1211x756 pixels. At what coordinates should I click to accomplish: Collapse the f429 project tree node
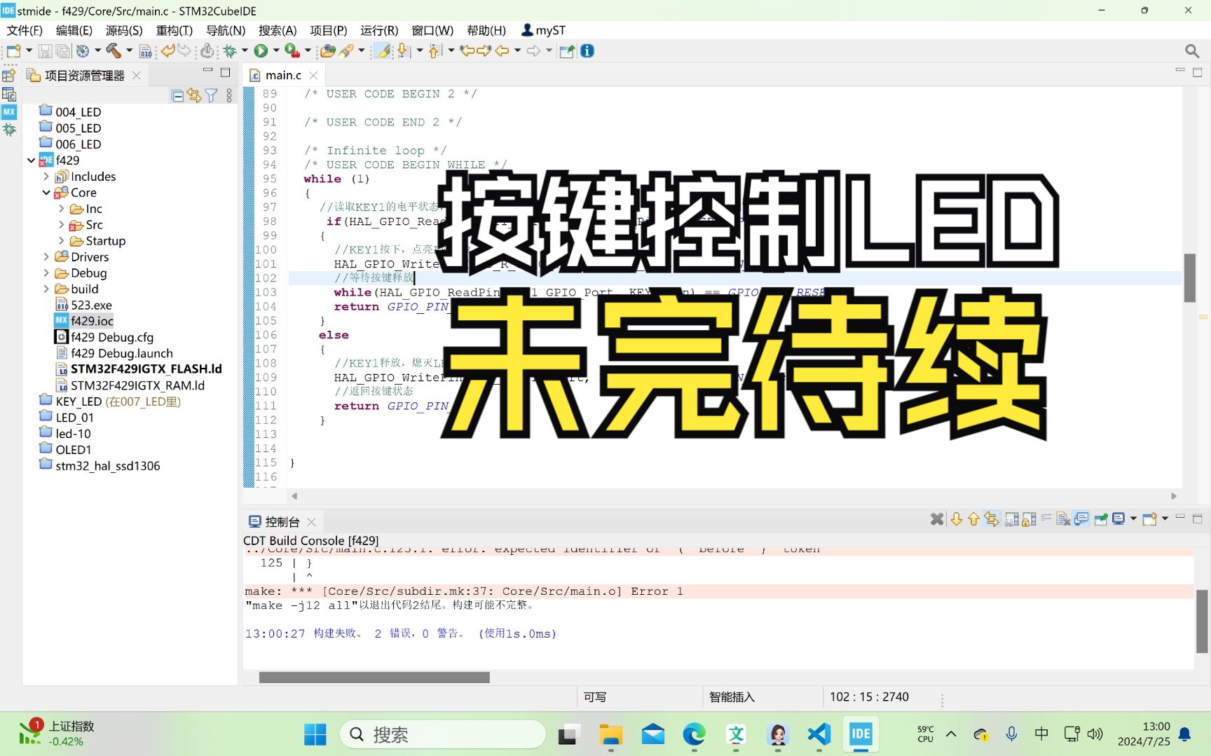32,160
